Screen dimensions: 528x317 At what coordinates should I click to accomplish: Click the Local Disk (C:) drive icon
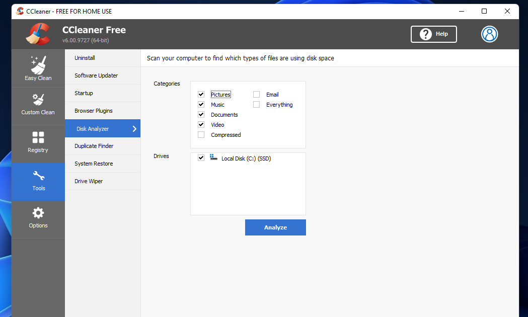point(213,157)
